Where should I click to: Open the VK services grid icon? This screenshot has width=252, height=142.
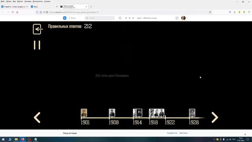tap(177, 18)
